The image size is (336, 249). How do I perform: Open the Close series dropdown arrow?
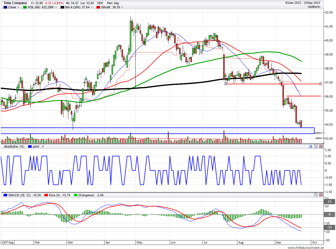click(x=18, y=7)
